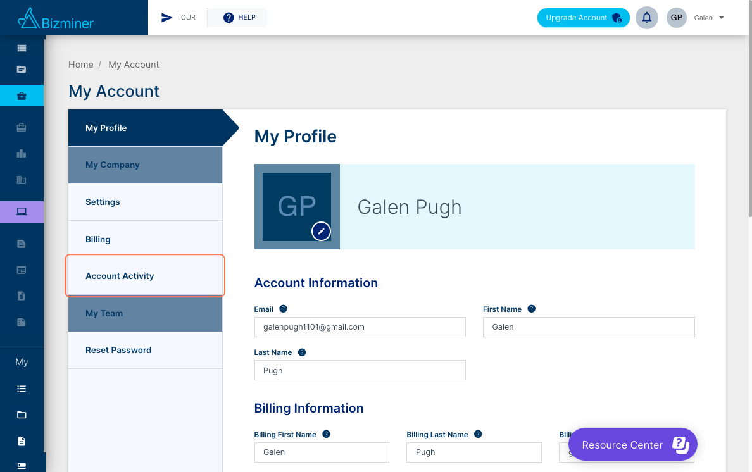
Task: Open the sidebar list view icon
Action: pos(22,48)
